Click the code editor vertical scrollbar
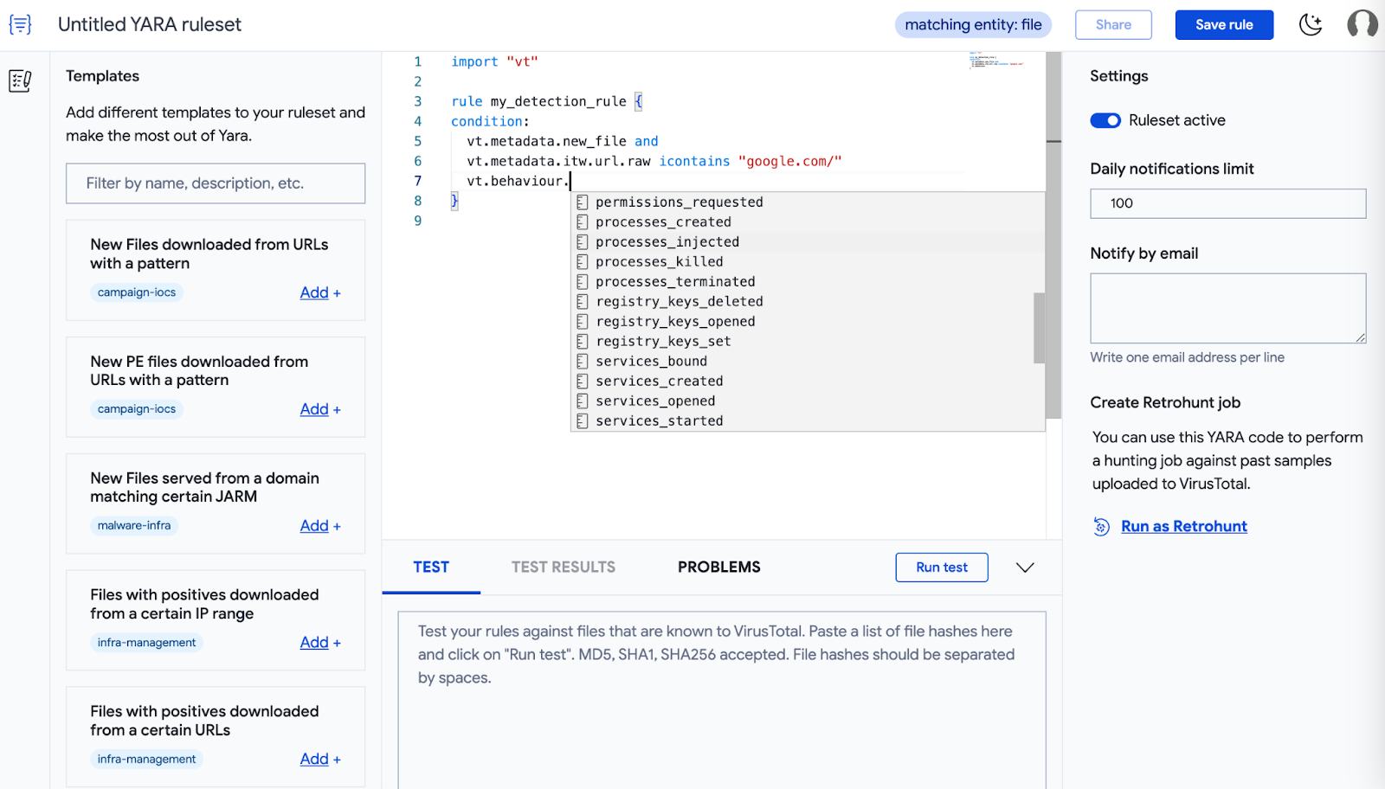The width and height of the screenshot is (1385, 789). point(1053,235)
